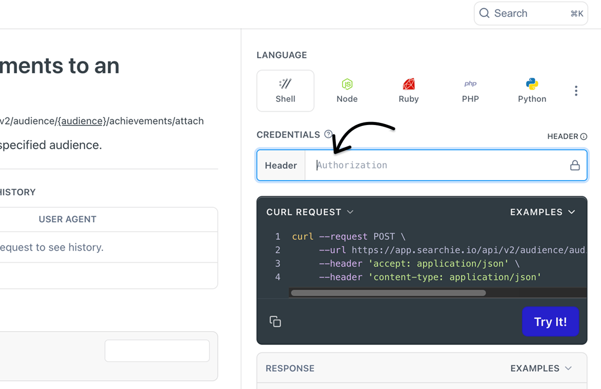This screenshot has width=601, height=389.
Task: Click the --url app.searchie.io code line
Action: [453, 250]
